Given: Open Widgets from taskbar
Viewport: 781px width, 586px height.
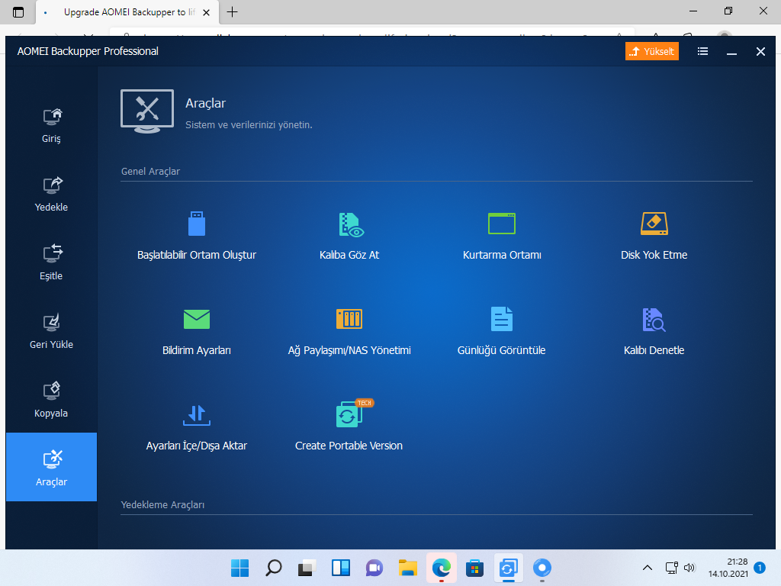Looking at the screenshot, I should point(341,568).
